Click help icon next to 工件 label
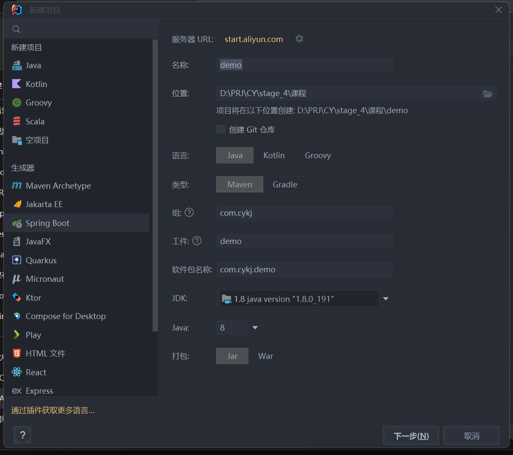Image resolution: width=513 pixels, height=455 pixels. point(197,241)
